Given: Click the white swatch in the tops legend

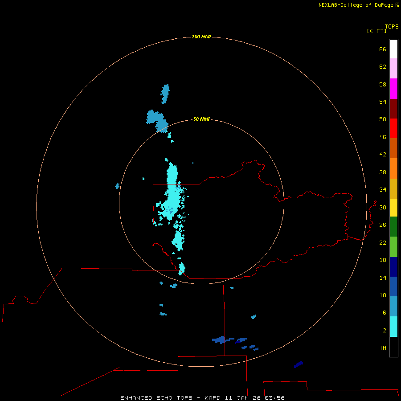Looking at the screenshot, I should 393,49.
